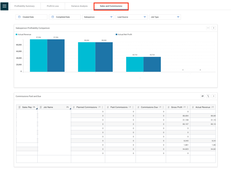Click the Sales Rep column header label
Screen dimensions: 231x169
27,107
